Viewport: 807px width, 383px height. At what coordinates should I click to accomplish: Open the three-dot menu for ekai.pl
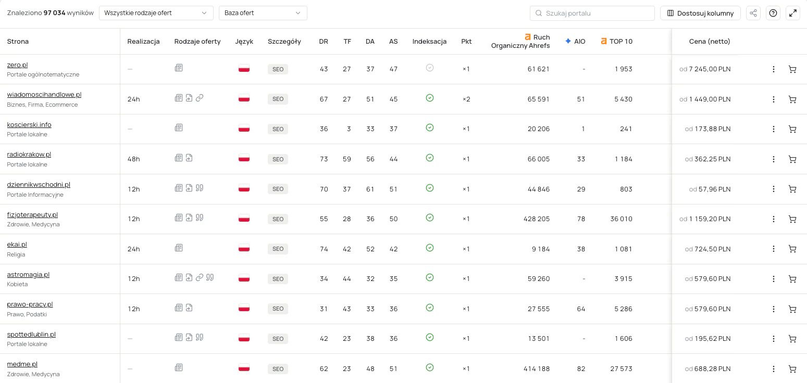[774, 249]
